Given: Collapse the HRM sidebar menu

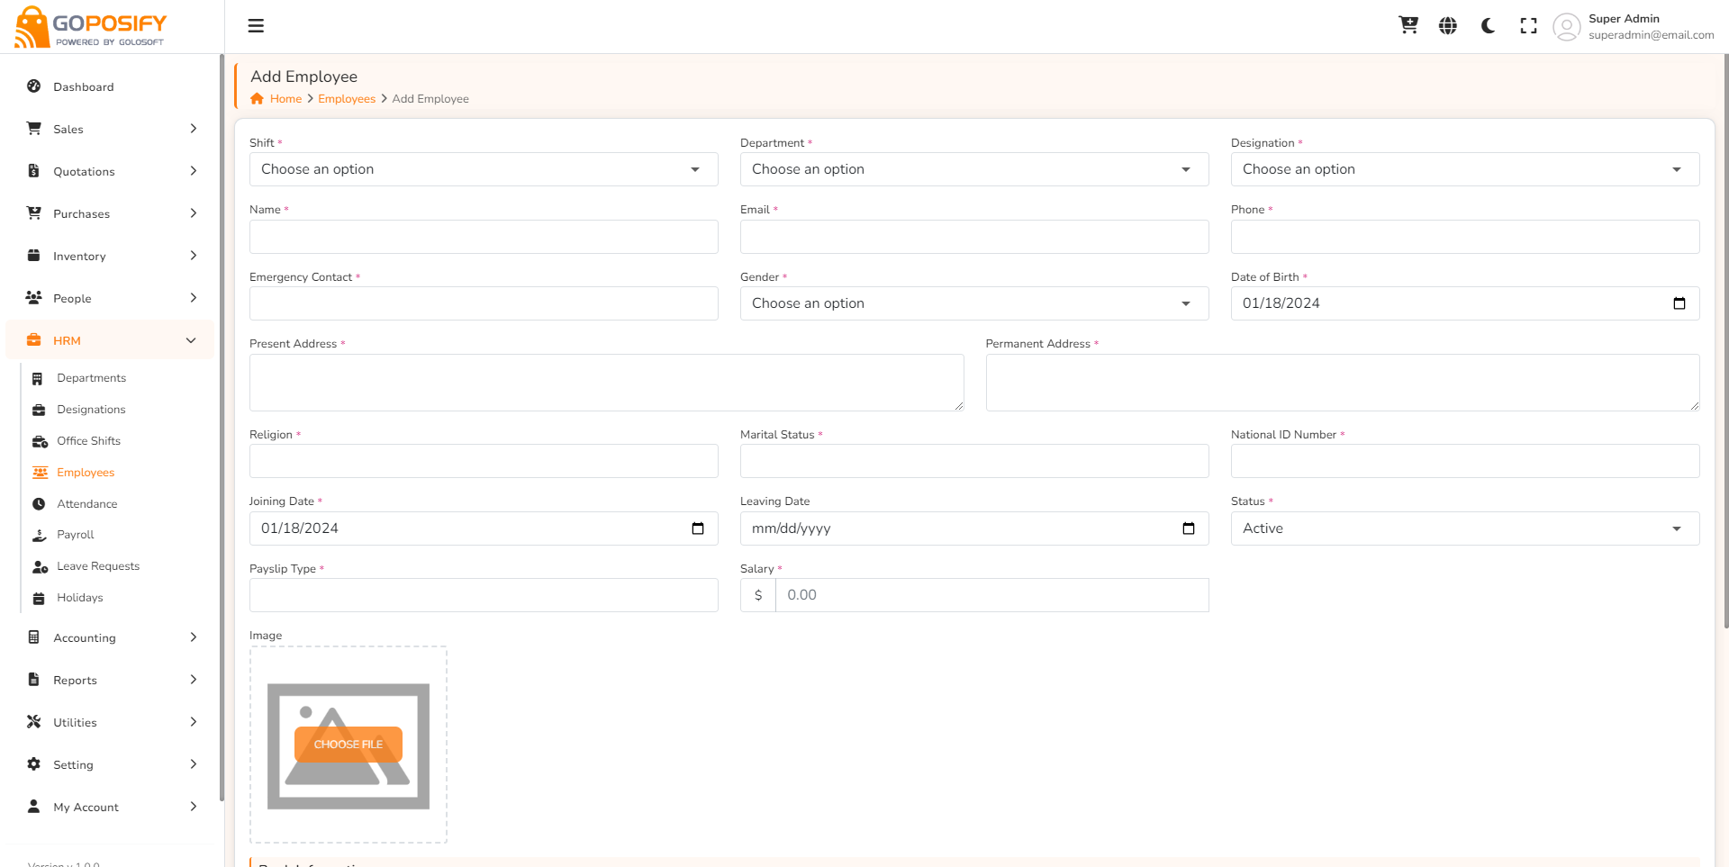Looking at the screenshot, I should 110,340.
